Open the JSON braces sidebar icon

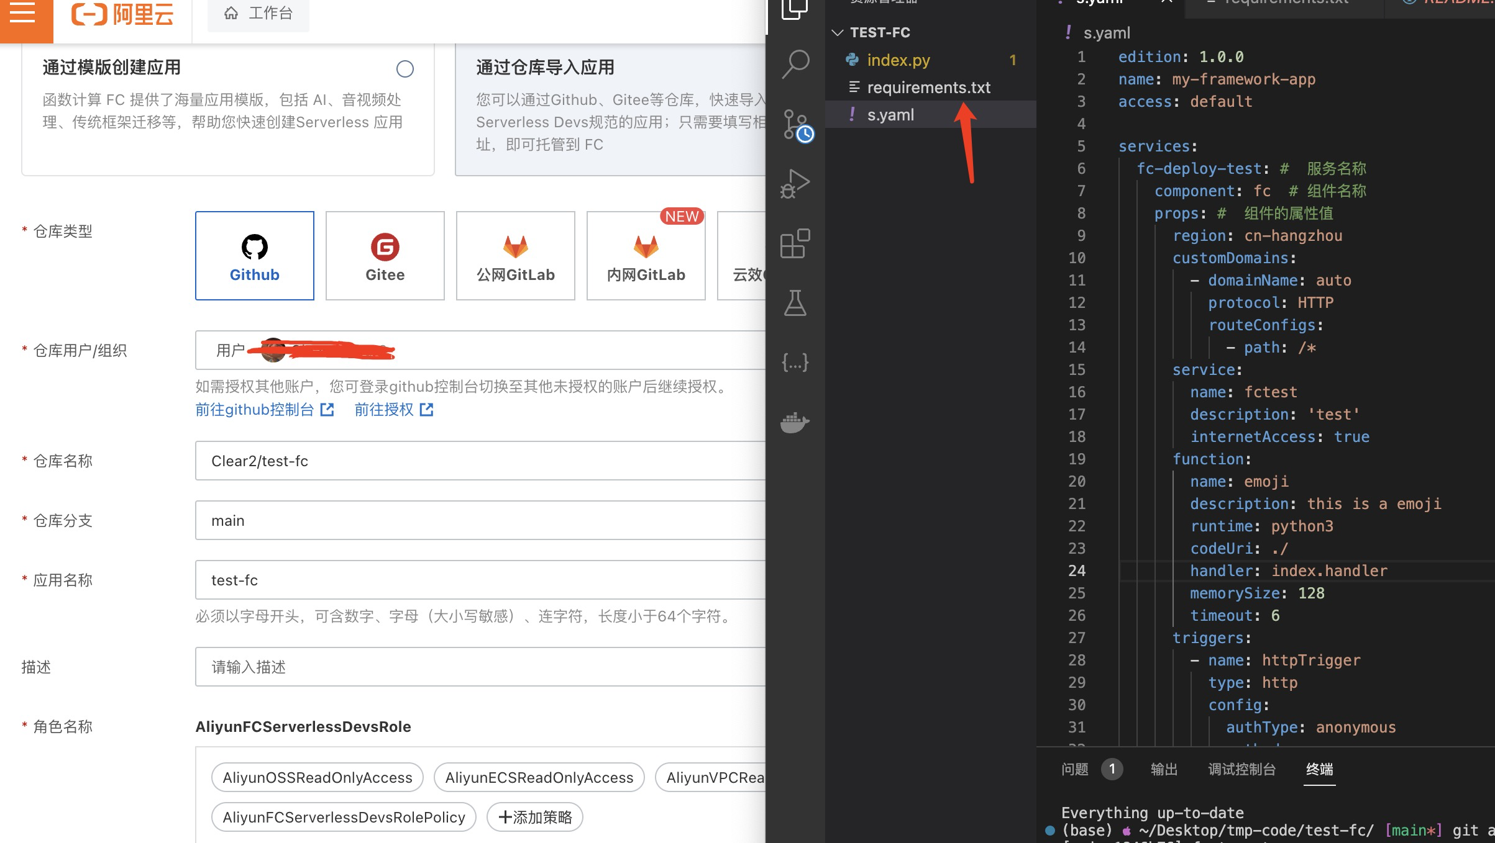795,362
